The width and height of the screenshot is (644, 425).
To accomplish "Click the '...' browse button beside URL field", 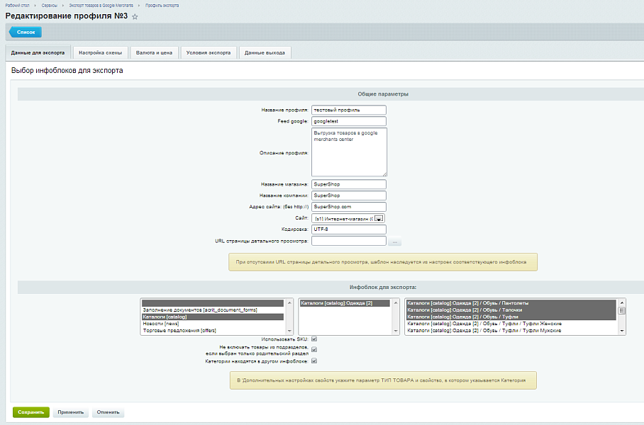I will coord(394,242).
